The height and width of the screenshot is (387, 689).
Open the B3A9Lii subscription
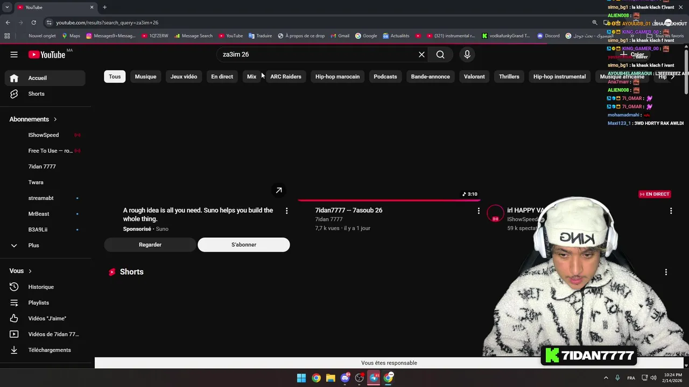pos(45,230)
